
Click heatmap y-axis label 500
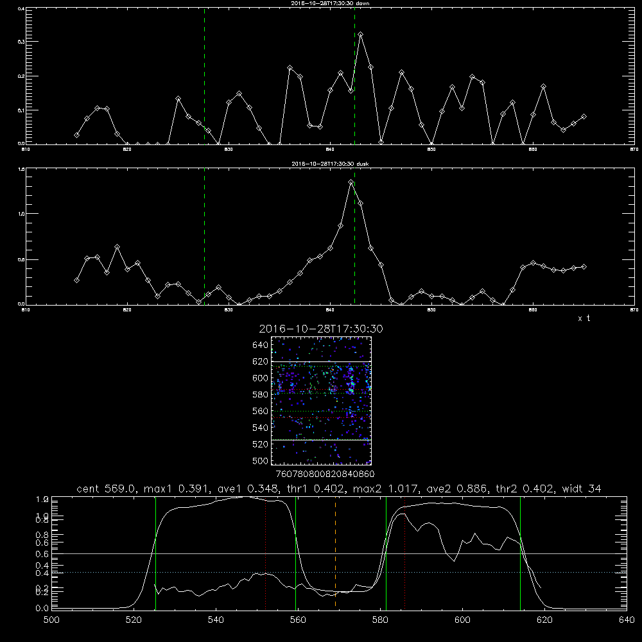tap(261, 461)
